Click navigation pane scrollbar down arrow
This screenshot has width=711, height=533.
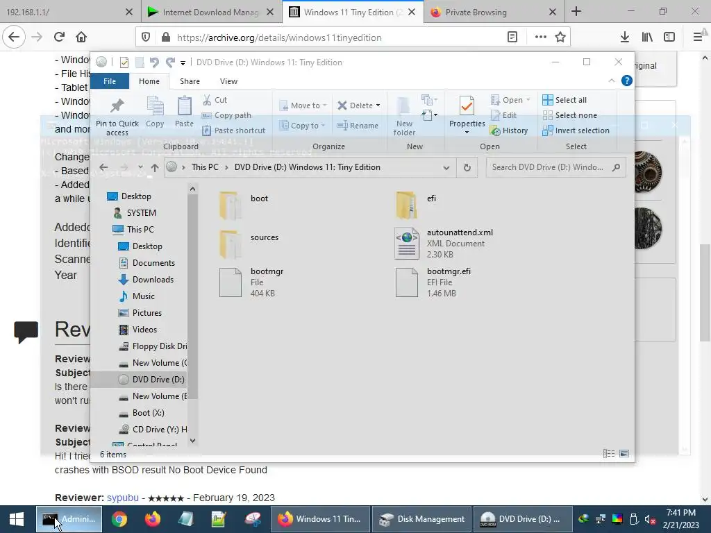(193, 440)
